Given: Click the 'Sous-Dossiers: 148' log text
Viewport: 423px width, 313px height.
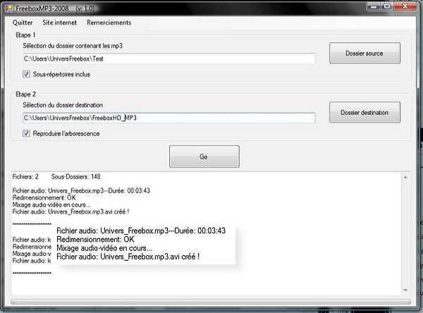Looking at the screenshot, I should 76,177.
